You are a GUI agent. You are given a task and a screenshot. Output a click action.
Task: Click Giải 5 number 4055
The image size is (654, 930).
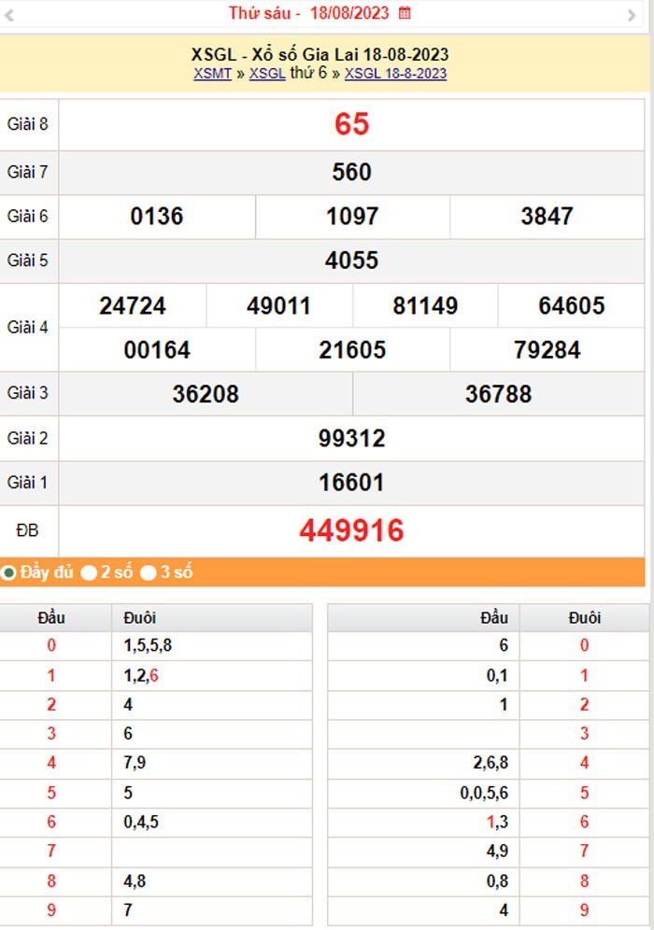click(351, 261)
